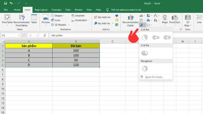203x114 pixels.
Task: Click the Redo arrow icon
Action: [x=19, y=3]
